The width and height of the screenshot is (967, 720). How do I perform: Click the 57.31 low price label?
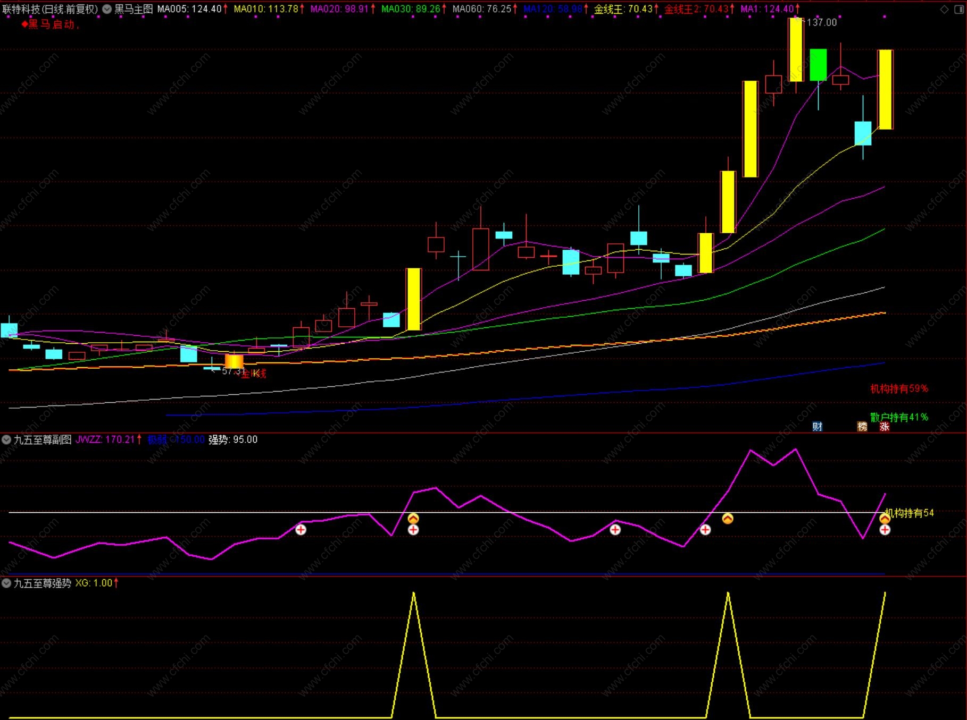tap(232, 371)
